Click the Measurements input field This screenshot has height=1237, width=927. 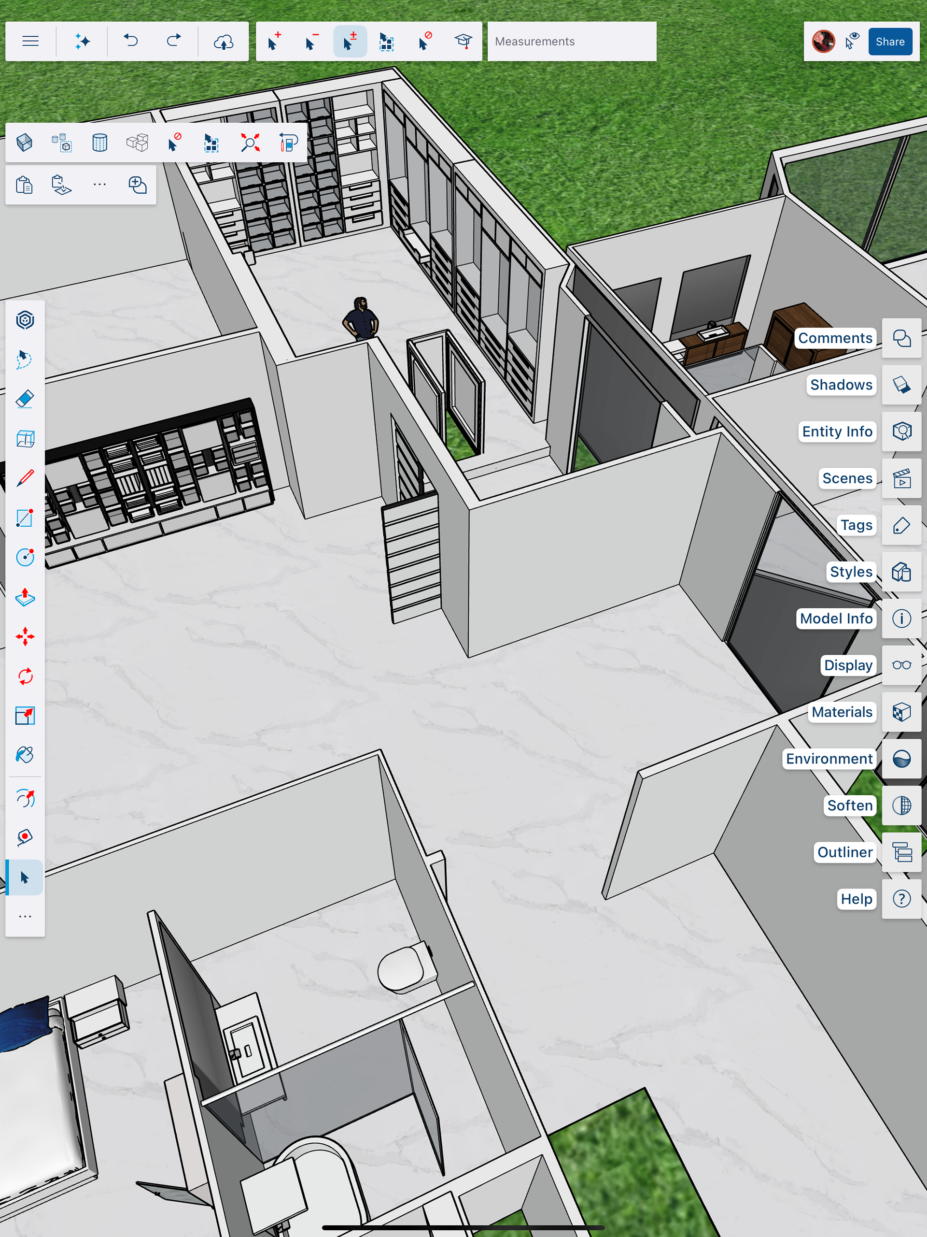(x=571, y=42)
